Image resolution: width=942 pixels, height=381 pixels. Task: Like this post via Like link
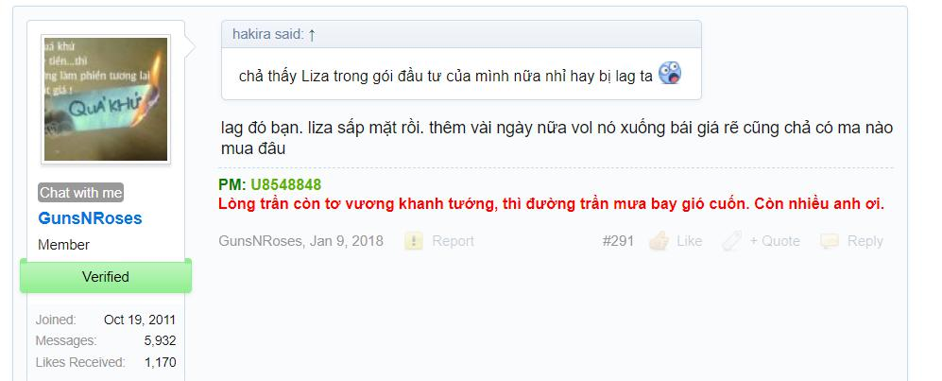coord(689,241)
